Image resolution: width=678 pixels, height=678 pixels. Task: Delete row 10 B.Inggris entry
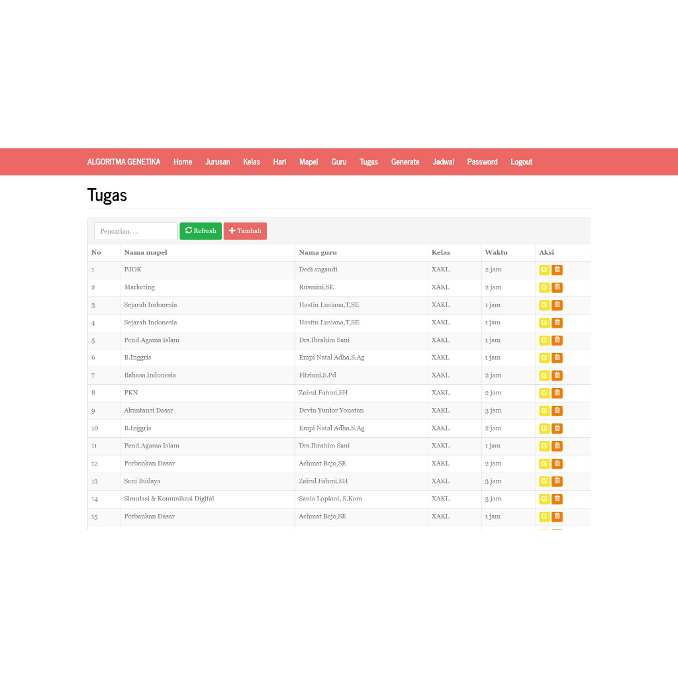[557, 428]
